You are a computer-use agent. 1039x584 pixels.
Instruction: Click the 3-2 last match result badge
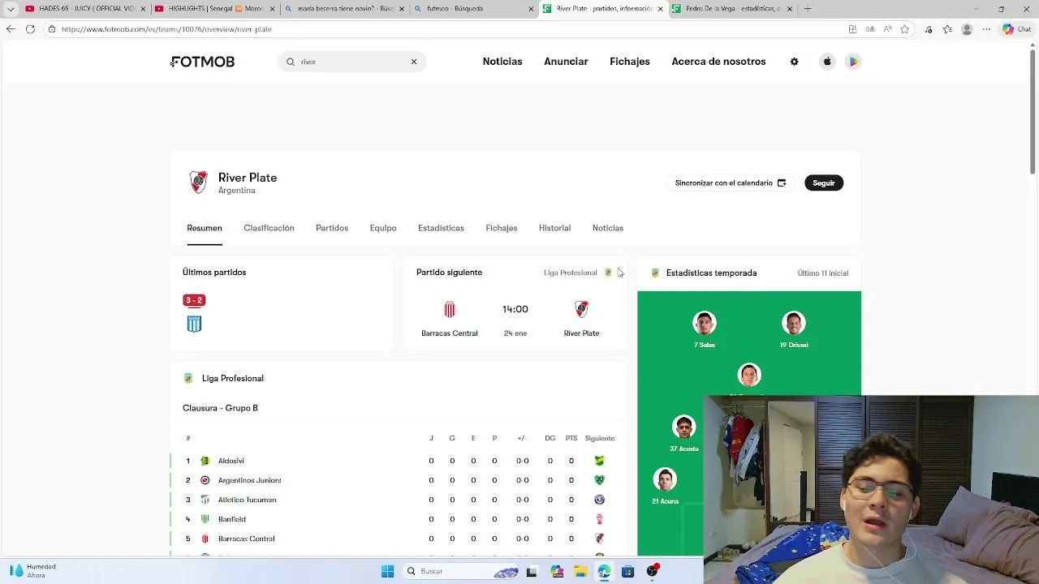(194, 300)
